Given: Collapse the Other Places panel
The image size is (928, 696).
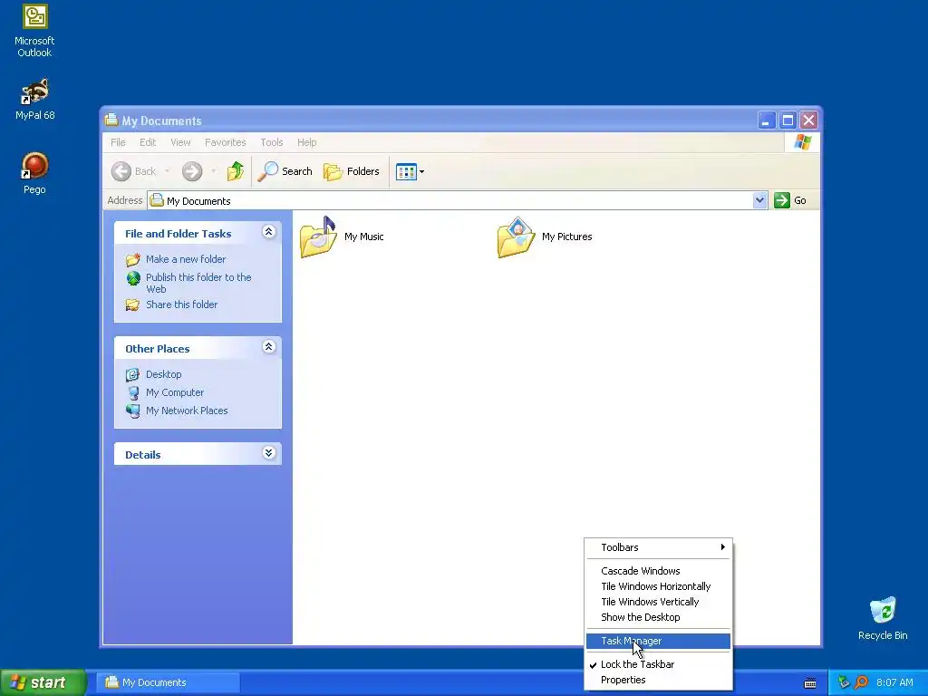Looking at the screenshot, I should point(268,347).
